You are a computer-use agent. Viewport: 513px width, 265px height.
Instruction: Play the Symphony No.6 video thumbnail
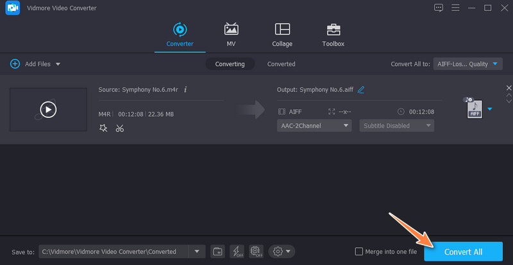48,110
